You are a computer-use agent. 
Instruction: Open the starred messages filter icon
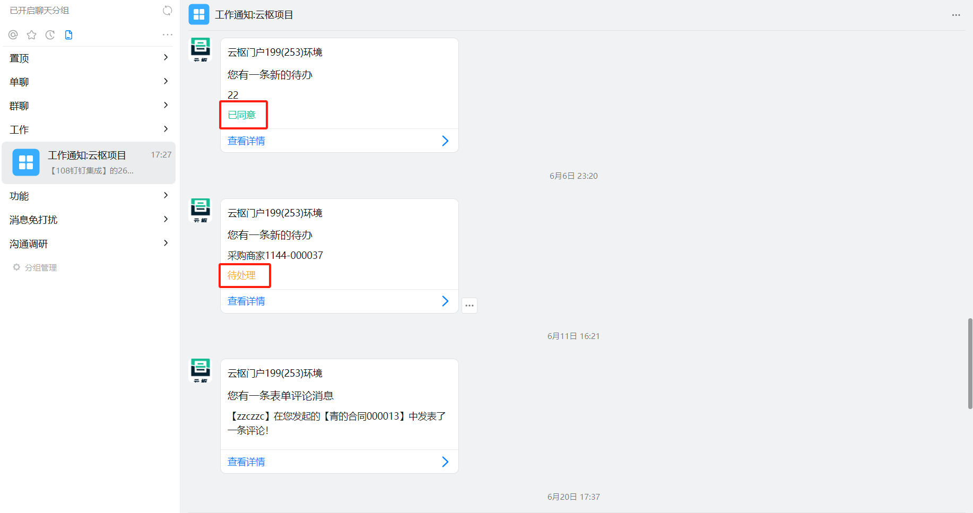[x=32, y=35]
